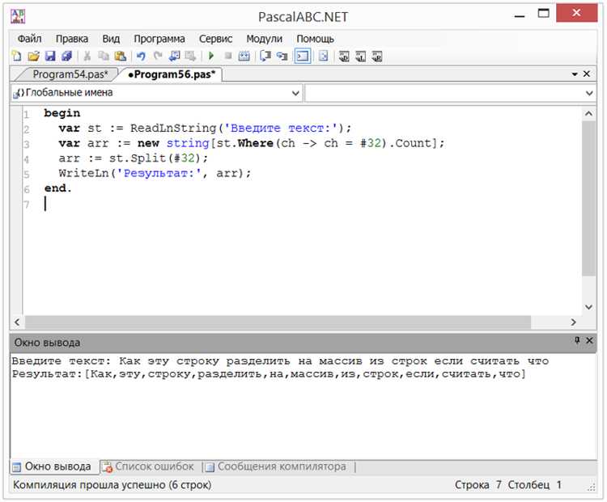
Task: Click the editor scroll up arrow
Action: pos(589,114)
